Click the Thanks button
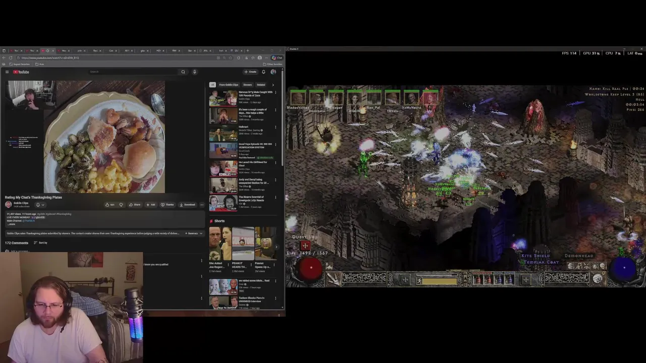 167,205
